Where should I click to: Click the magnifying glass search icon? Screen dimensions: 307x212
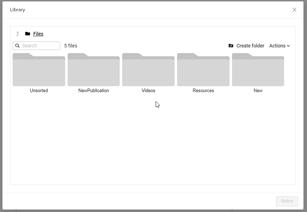pyautogui.click(x=18, y=46)
